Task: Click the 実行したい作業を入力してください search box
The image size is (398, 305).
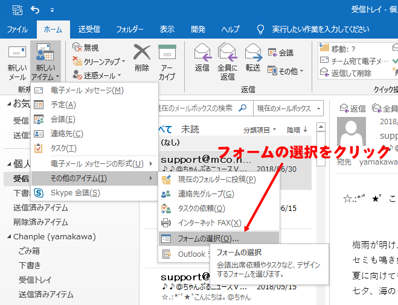Action: (x=320, y=30)
